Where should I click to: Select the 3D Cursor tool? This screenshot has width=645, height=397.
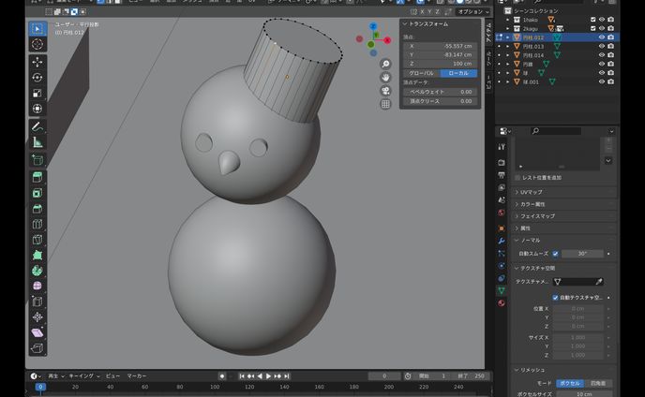click(37, 44)
